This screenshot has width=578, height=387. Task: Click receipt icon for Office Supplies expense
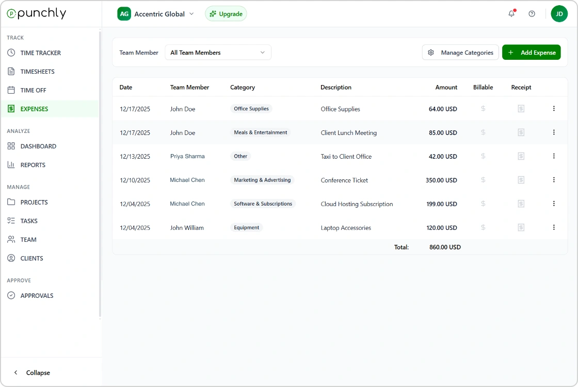click(521, 109)
